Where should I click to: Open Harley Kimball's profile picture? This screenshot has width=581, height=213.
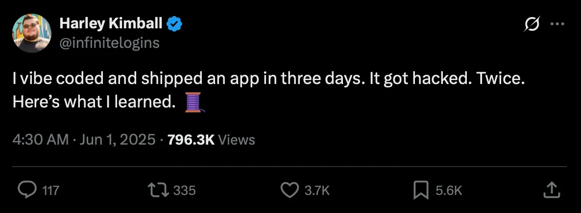32,33
